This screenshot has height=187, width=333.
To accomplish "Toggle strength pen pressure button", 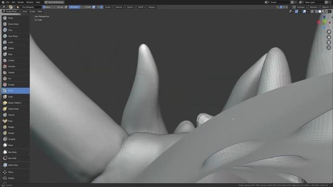I will pos(94,7).
